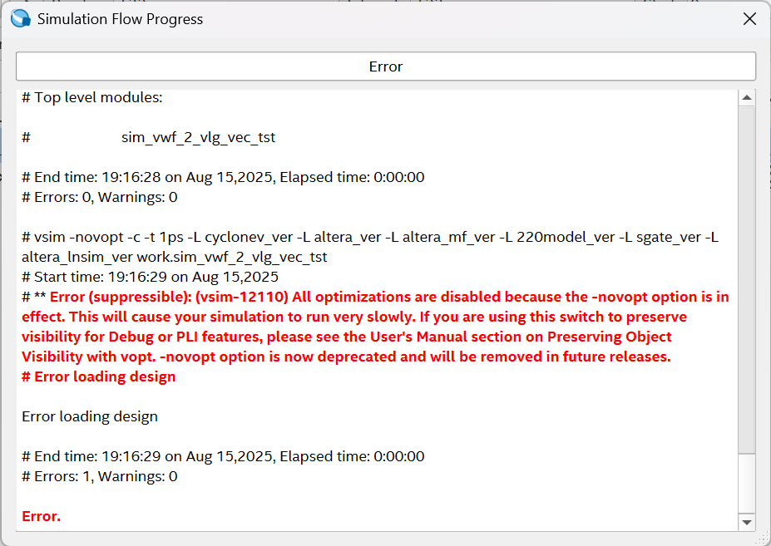The width and height of the screenshot is (771, 546).
Task: Click the End time 19:16:28 log line
Action: tap(223, 177)
